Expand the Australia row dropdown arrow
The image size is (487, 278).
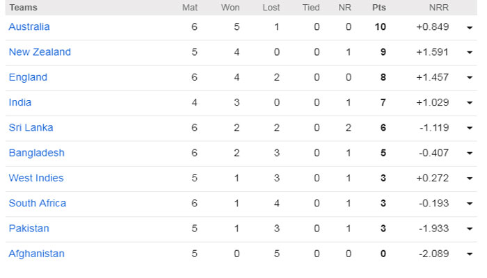470,28
